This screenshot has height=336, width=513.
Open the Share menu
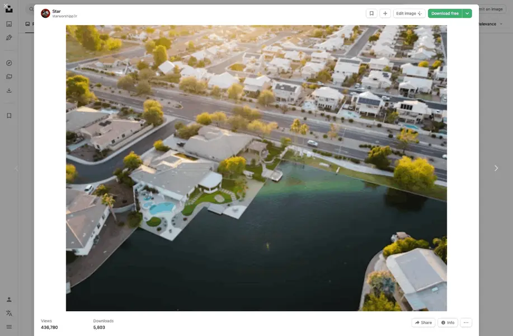click(x=423, y=323)
